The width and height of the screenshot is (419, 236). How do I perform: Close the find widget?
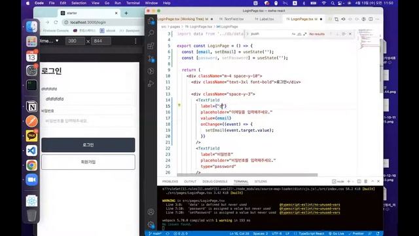click(x=350, y=34)
